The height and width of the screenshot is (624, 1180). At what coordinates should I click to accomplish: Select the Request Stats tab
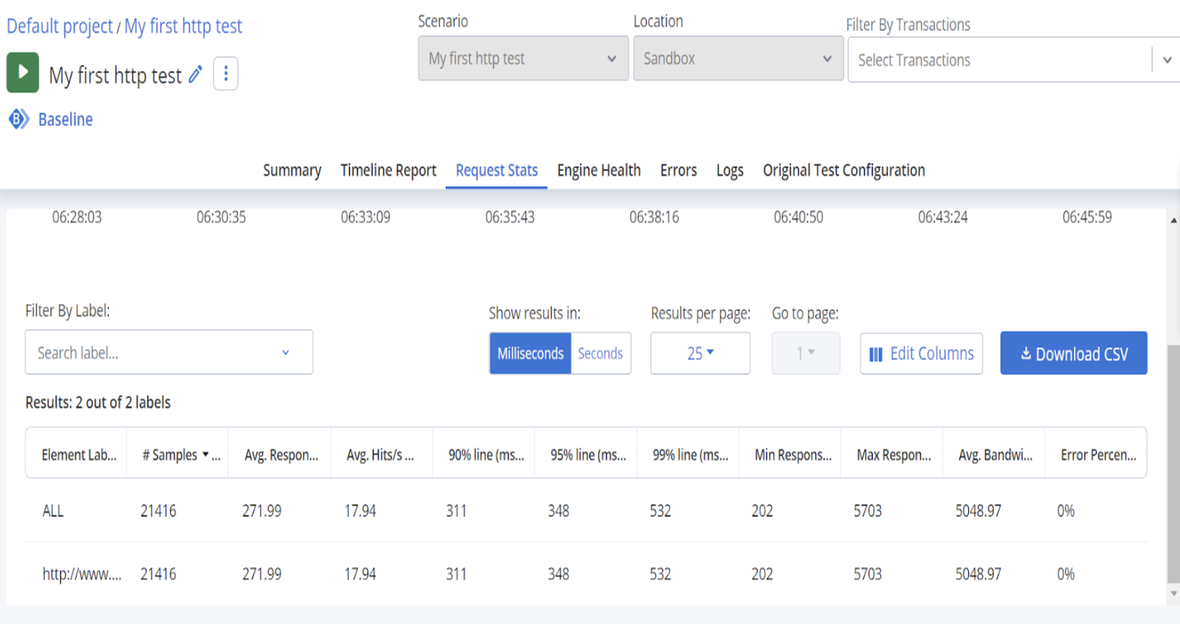coord(497,171)
